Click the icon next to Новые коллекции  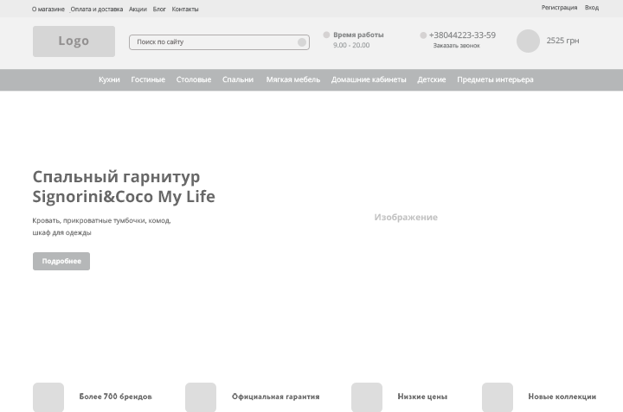click(498, 397)
